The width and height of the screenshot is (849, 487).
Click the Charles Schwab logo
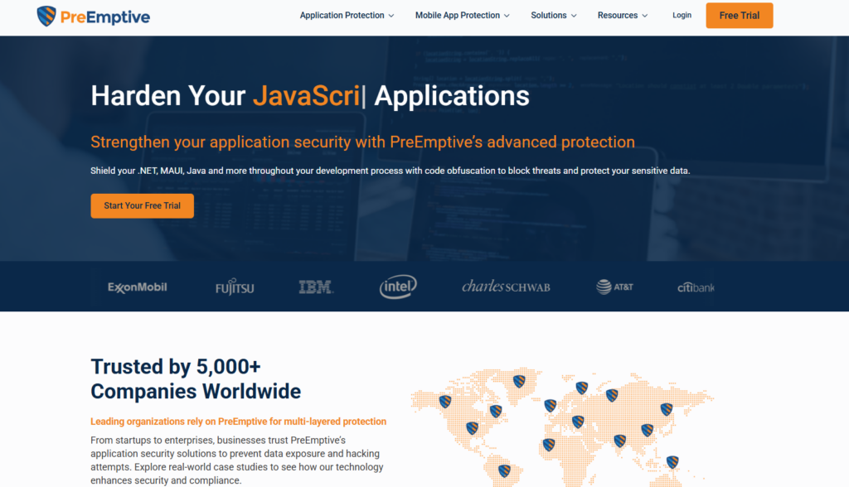pyautogui.click(x=506, y=287)
